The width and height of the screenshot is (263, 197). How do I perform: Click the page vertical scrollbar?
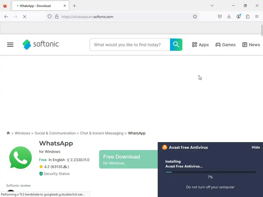[262, 30]
